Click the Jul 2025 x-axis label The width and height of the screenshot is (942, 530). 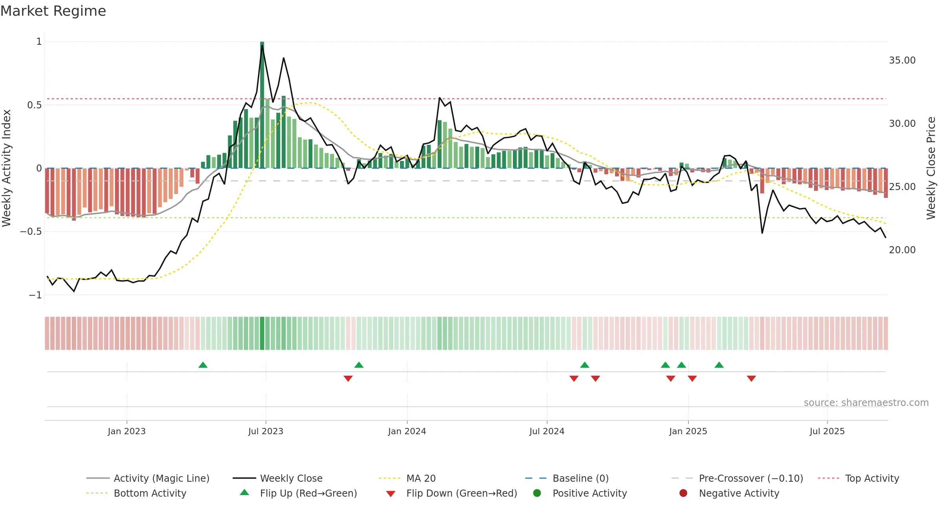827,431
